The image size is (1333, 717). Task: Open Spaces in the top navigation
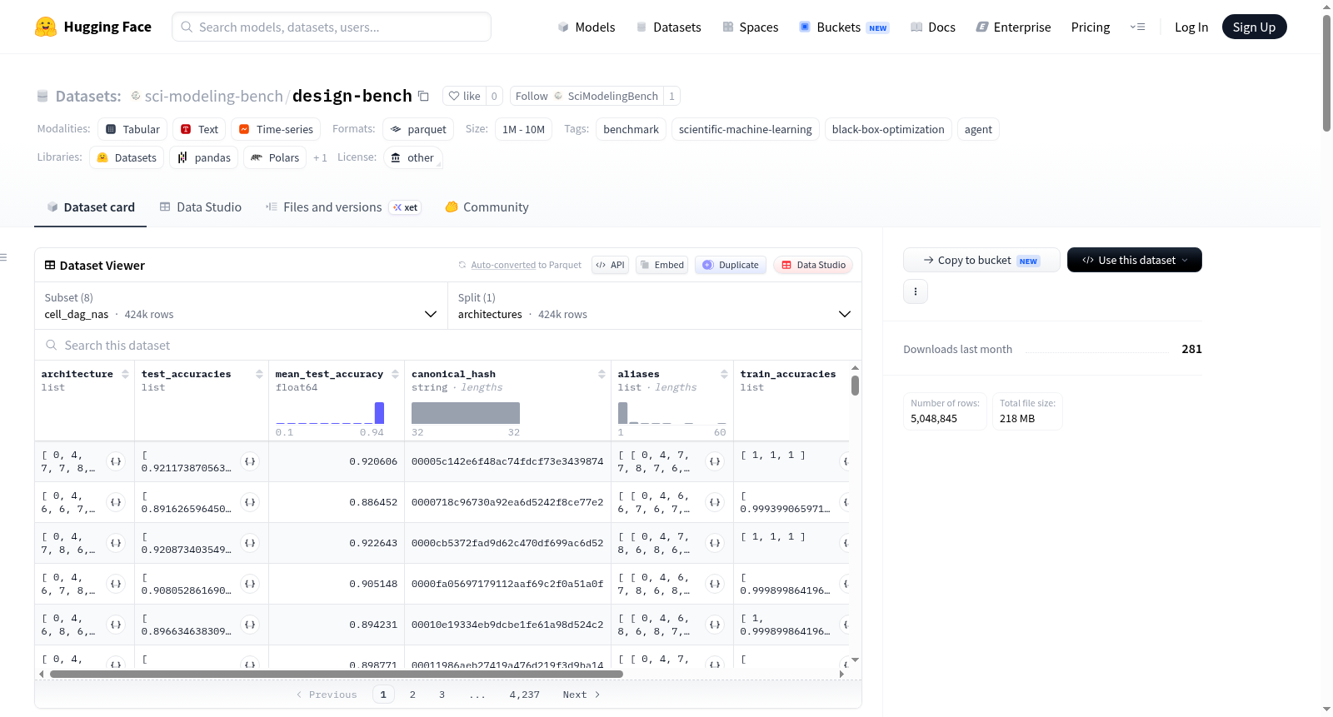tap(751, 27)
